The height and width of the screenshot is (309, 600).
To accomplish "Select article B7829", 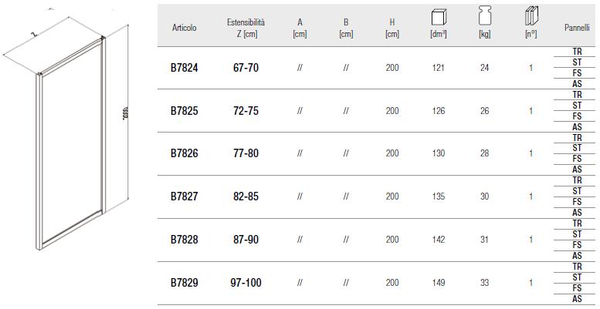I will 184,283.
